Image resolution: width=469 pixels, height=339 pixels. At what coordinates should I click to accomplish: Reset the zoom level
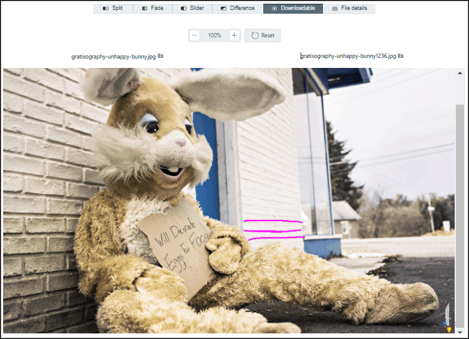[263, 36]
